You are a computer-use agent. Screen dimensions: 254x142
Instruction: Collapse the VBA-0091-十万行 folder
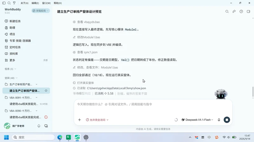point(37,98)
